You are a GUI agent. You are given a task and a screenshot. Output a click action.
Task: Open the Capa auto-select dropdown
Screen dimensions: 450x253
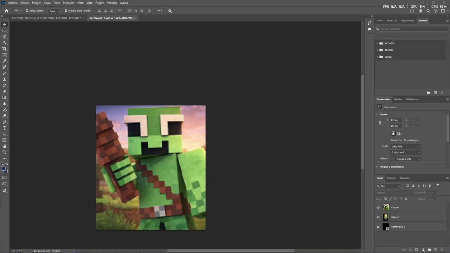[54, 11]
